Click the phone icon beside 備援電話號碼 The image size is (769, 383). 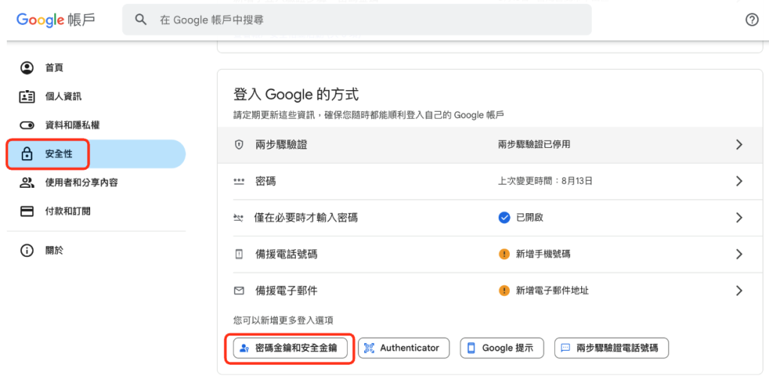pos(239,254)
